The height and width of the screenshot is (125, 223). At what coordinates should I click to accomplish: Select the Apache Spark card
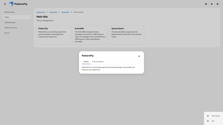coord(127,35)
